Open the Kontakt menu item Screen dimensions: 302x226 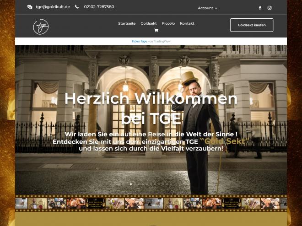click(x=187, y=23)
